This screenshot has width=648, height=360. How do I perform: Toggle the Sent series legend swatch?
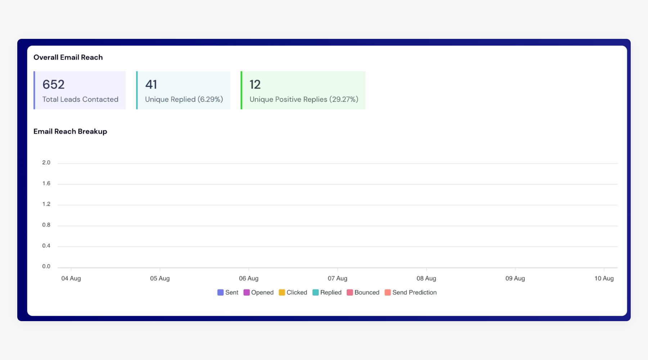click(x=220, y=292)
